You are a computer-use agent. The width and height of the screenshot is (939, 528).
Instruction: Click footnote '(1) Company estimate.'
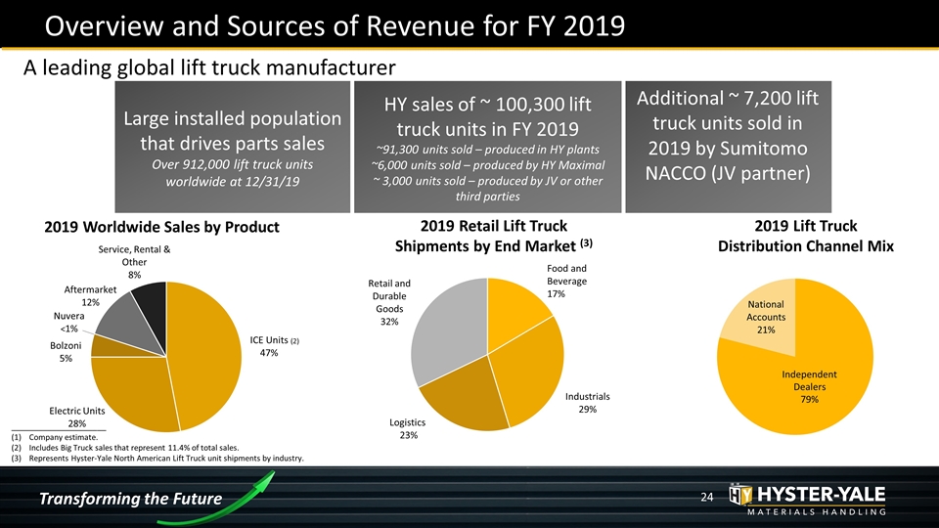point(55,437)
